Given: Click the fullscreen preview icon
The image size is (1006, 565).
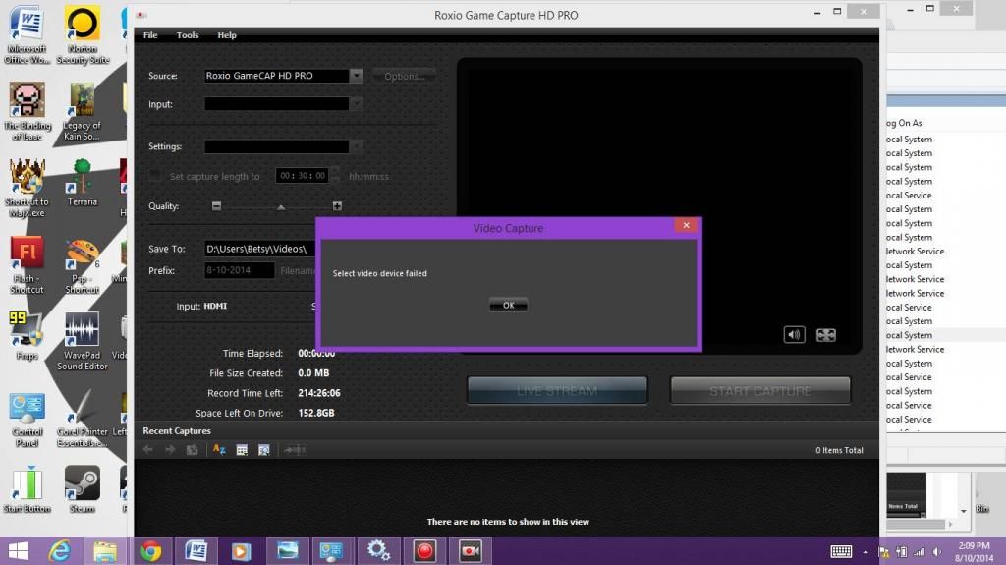Looking at the screenshot, I should (825, 334).
